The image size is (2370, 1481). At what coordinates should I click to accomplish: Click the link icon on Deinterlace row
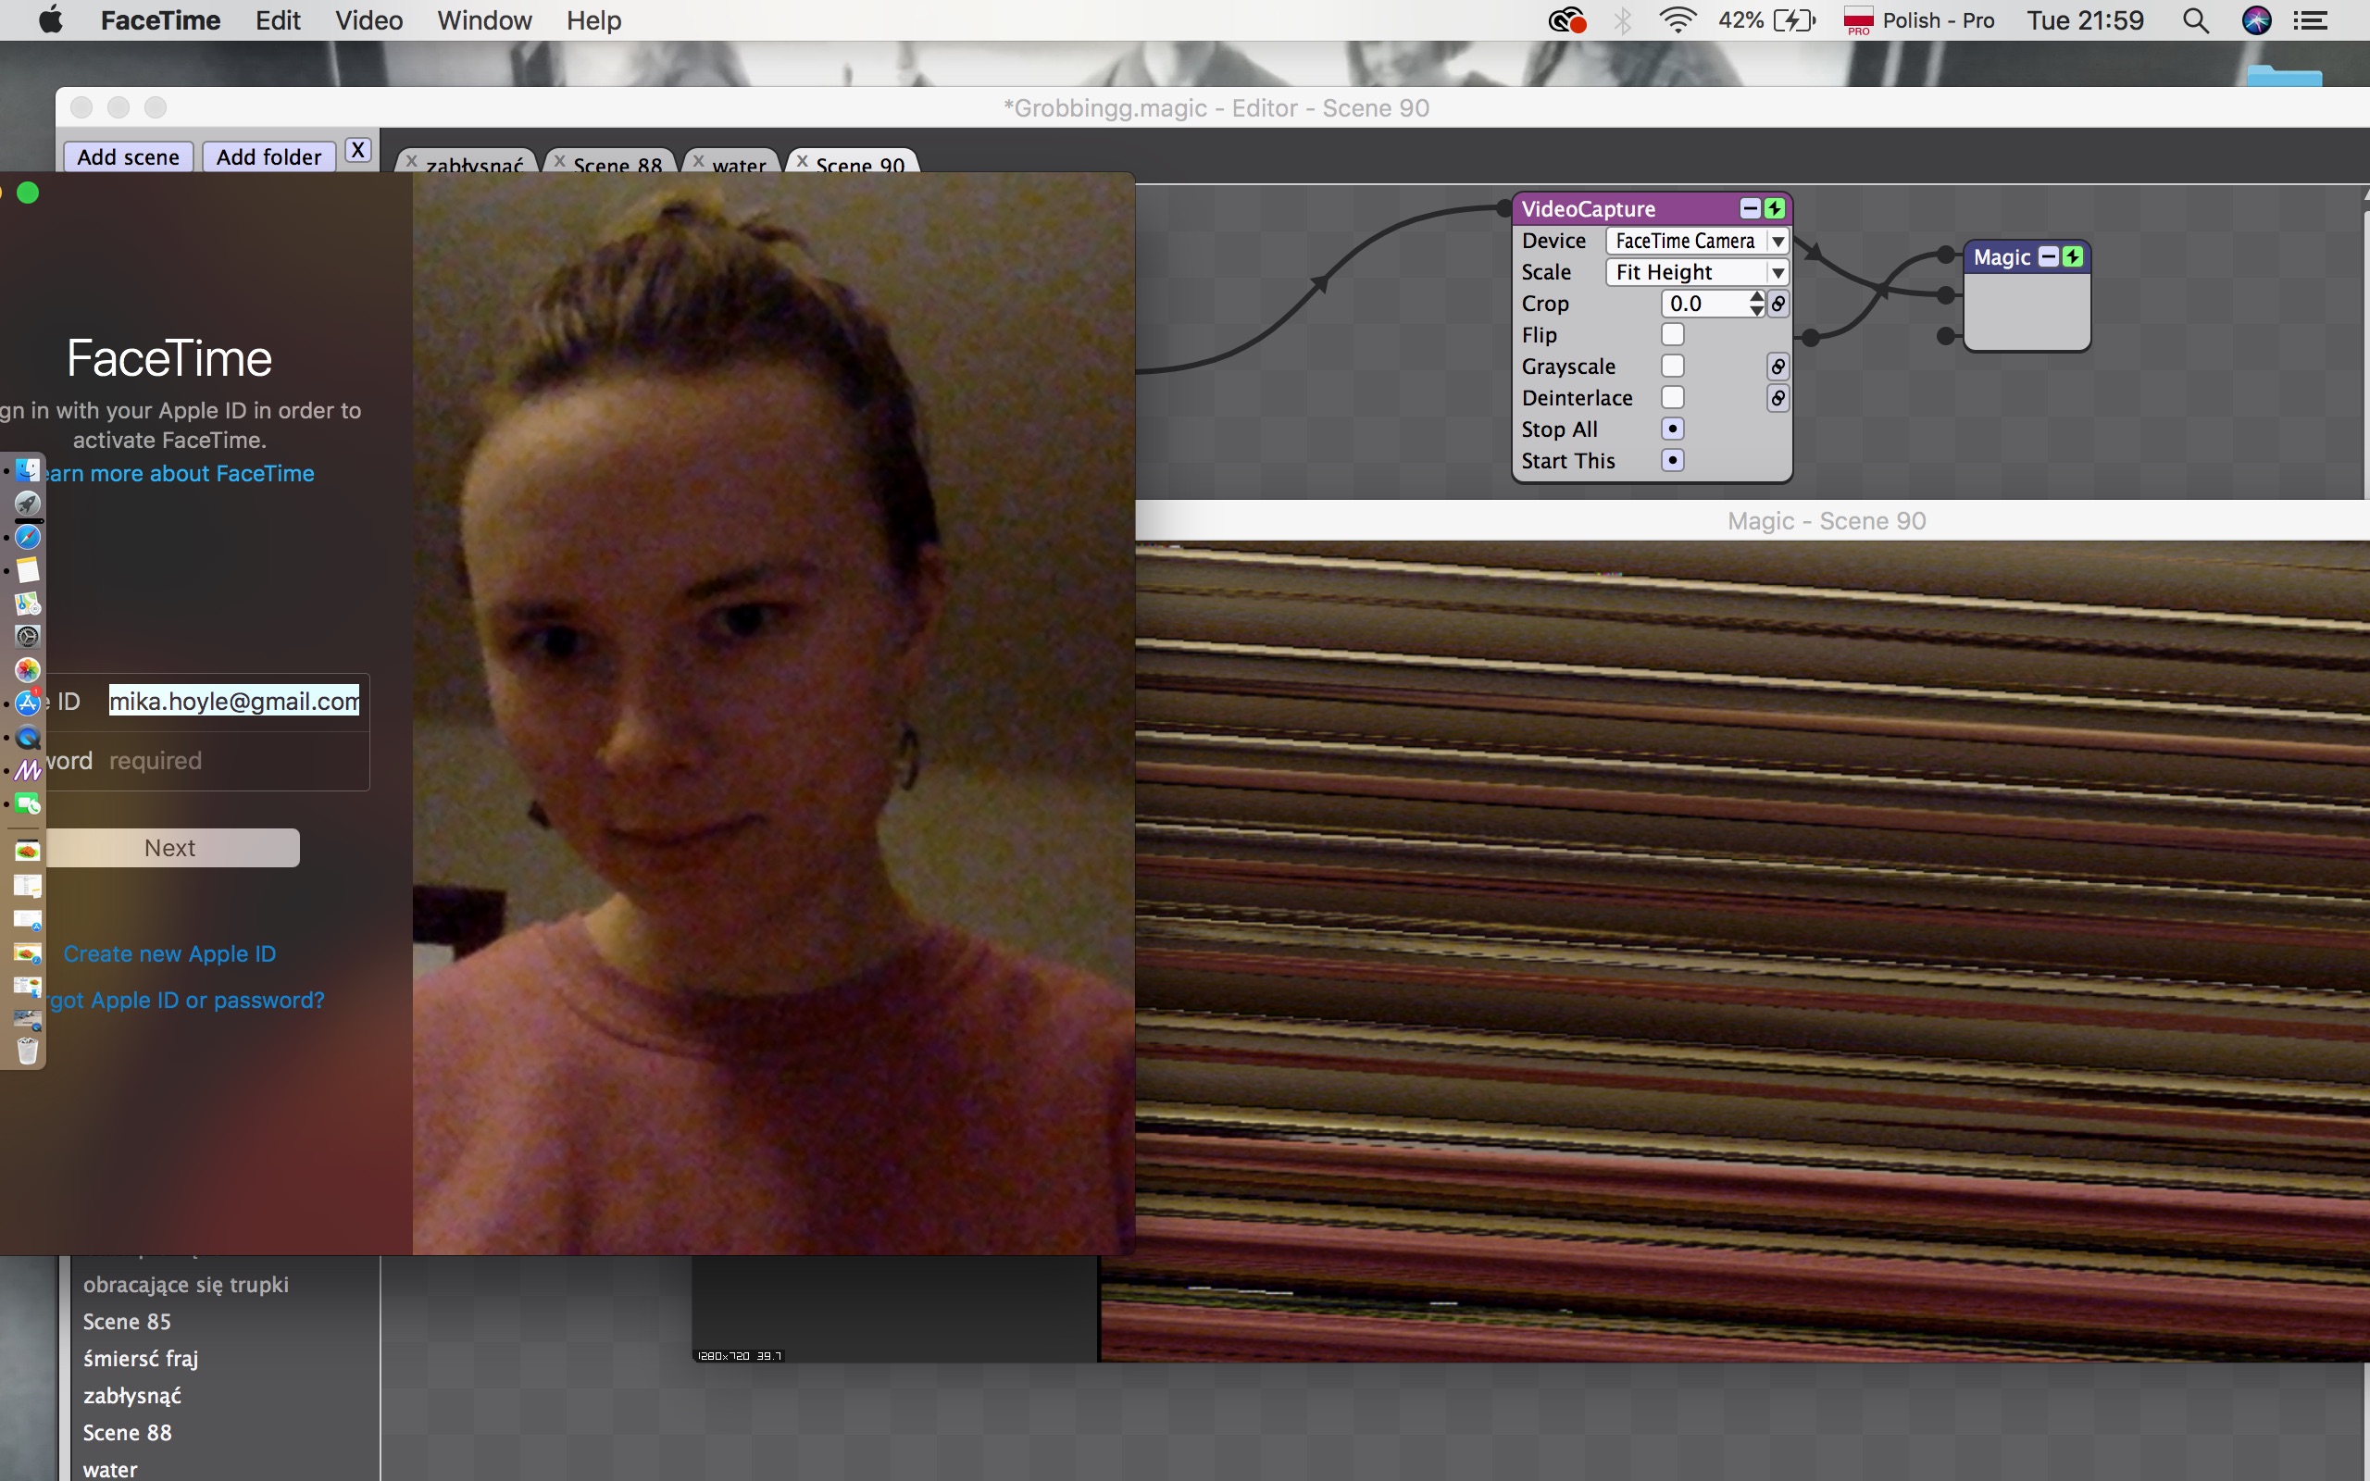pyautogui.click(x=1778, y=398)
